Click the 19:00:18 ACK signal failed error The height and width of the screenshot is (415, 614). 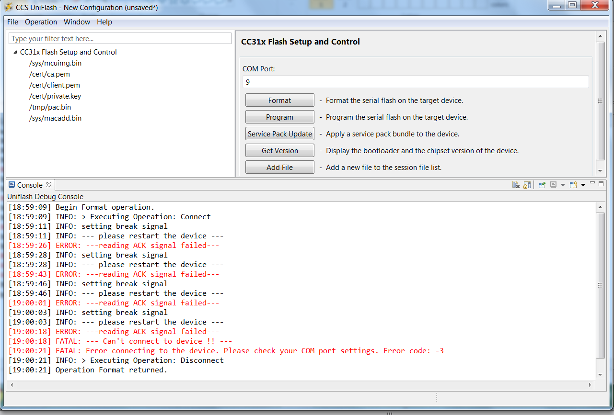(x=114, y=332)
